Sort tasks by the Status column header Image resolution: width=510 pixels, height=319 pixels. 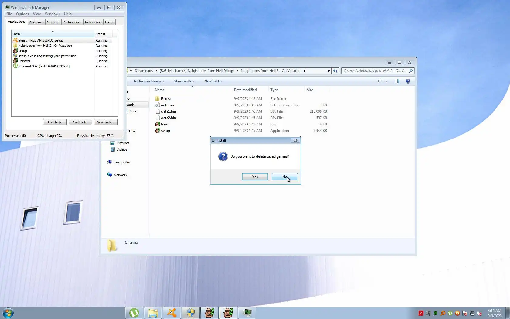click(103, 34)
